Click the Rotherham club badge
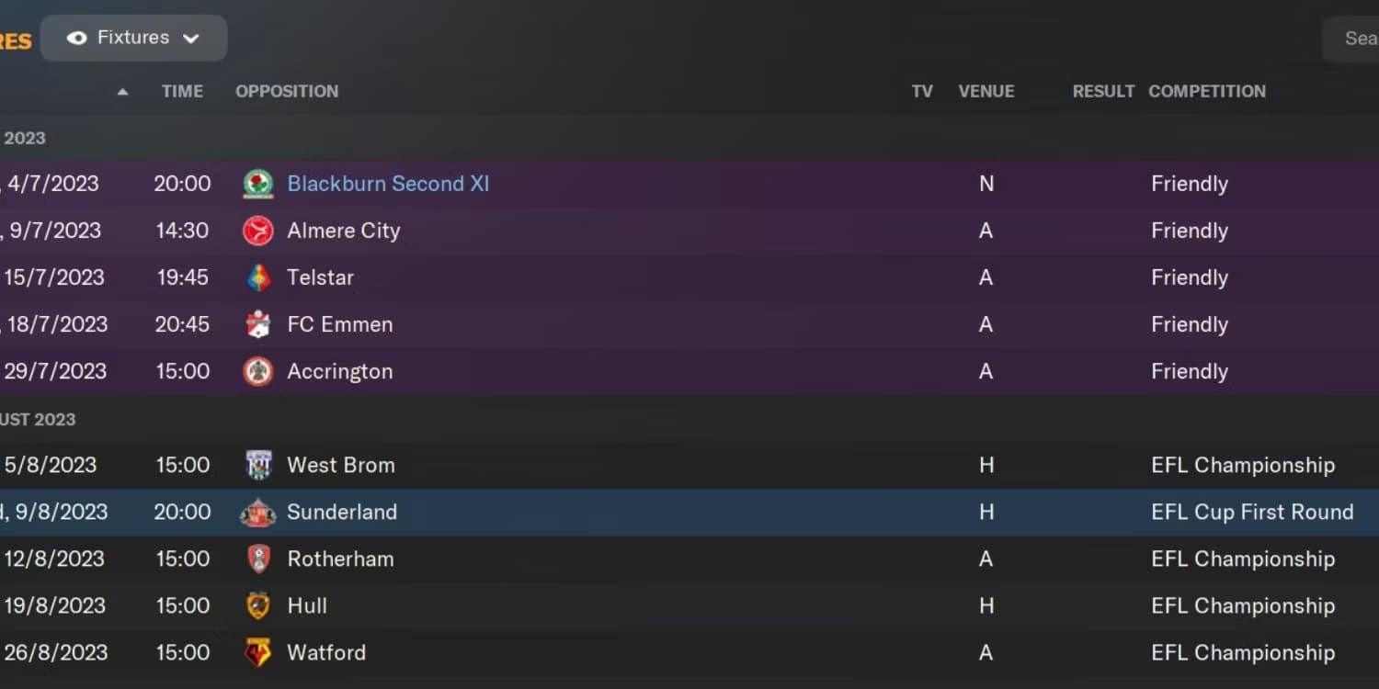Image resolution: width=1379 pixels, height=689 pixels. (x=258, y=559)
